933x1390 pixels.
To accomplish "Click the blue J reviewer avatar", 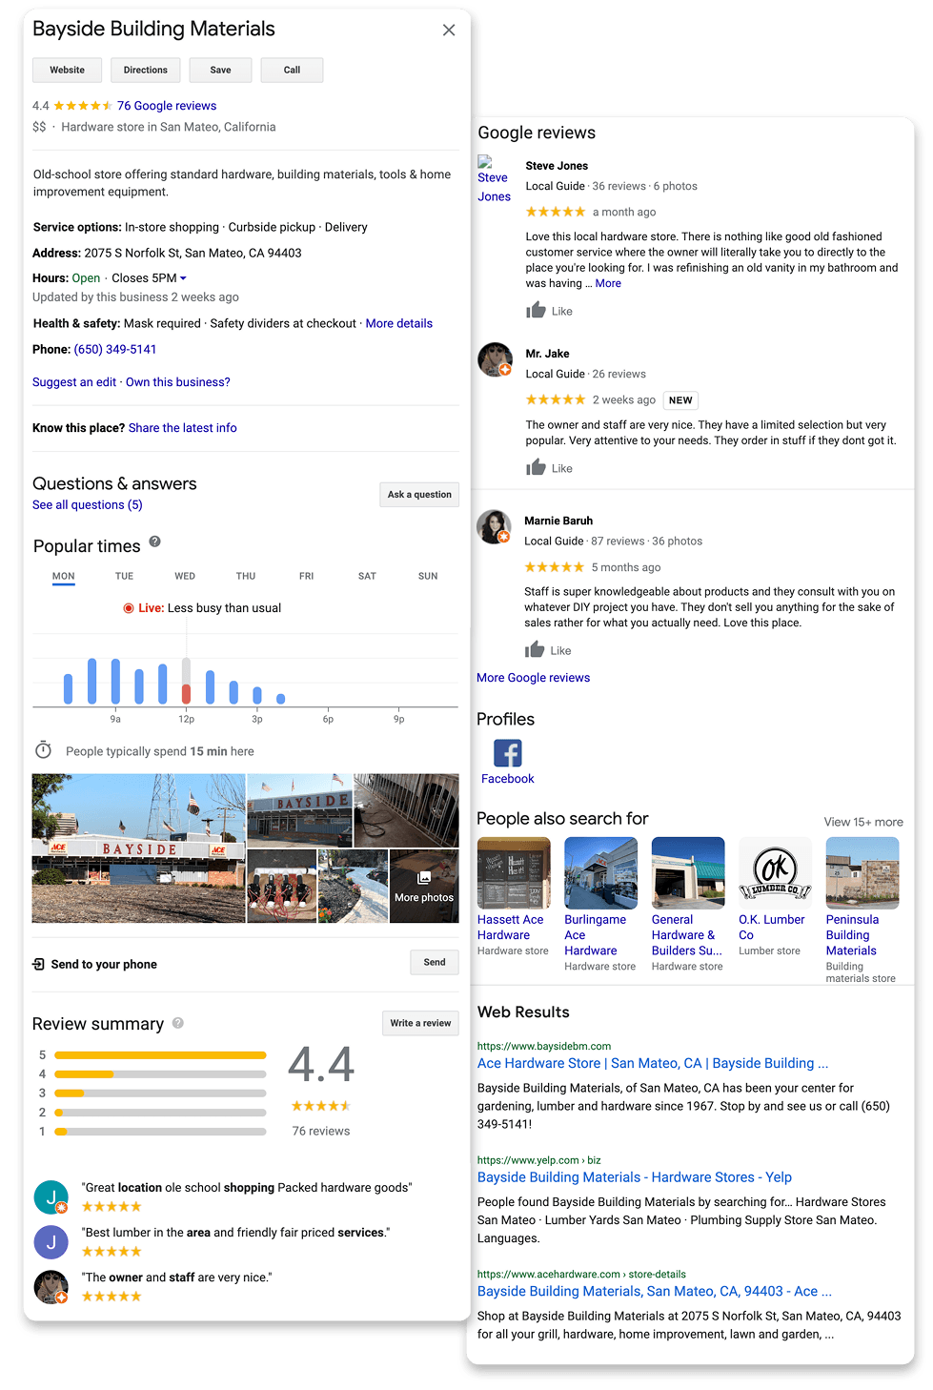I will (x=51, y=1242).
